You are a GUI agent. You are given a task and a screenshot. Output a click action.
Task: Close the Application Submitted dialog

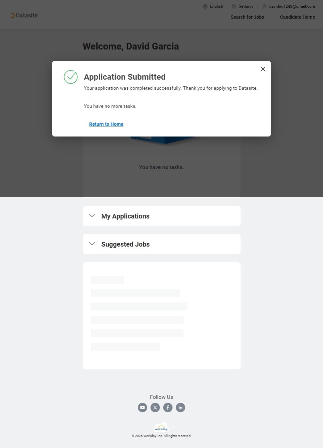[x=263, y=69]
